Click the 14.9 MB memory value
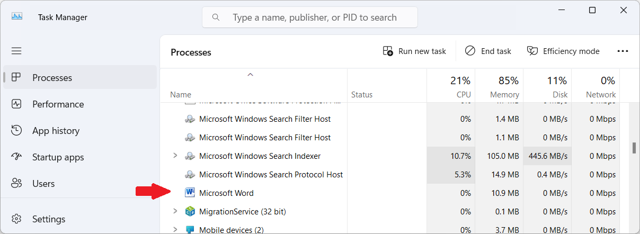640x234 pixels. pyautogui.click(x=505, y=174)
